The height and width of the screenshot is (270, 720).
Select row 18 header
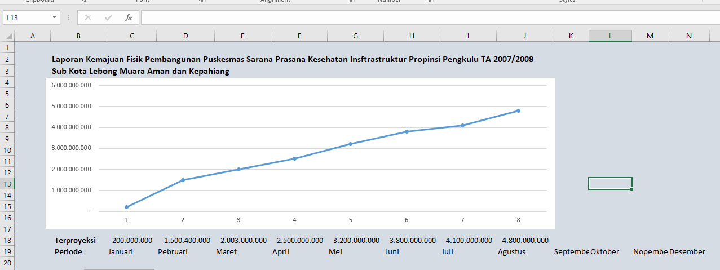[7, 240]
